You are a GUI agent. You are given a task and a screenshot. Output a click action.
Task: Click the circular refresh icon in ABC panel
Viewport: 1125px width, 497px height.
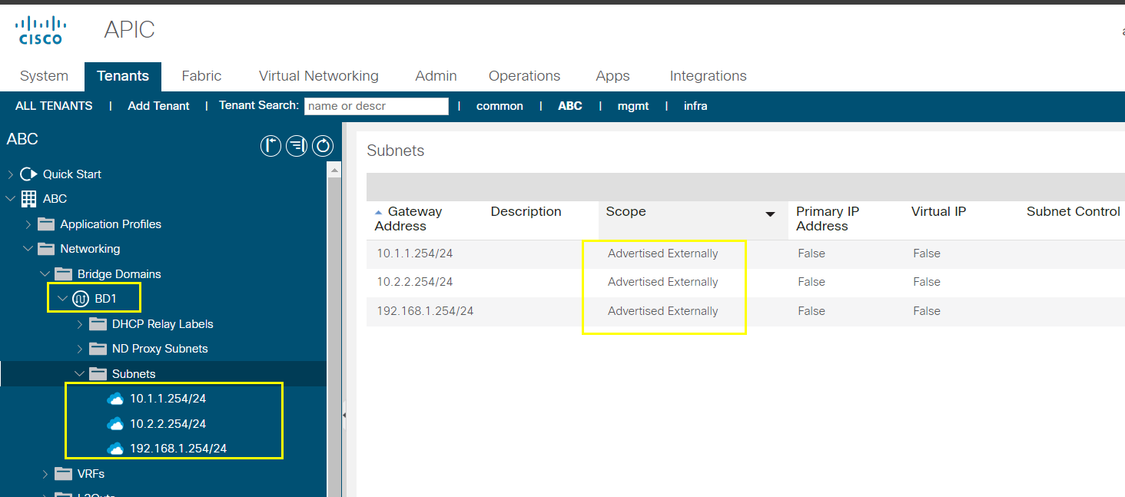point(323,145)
